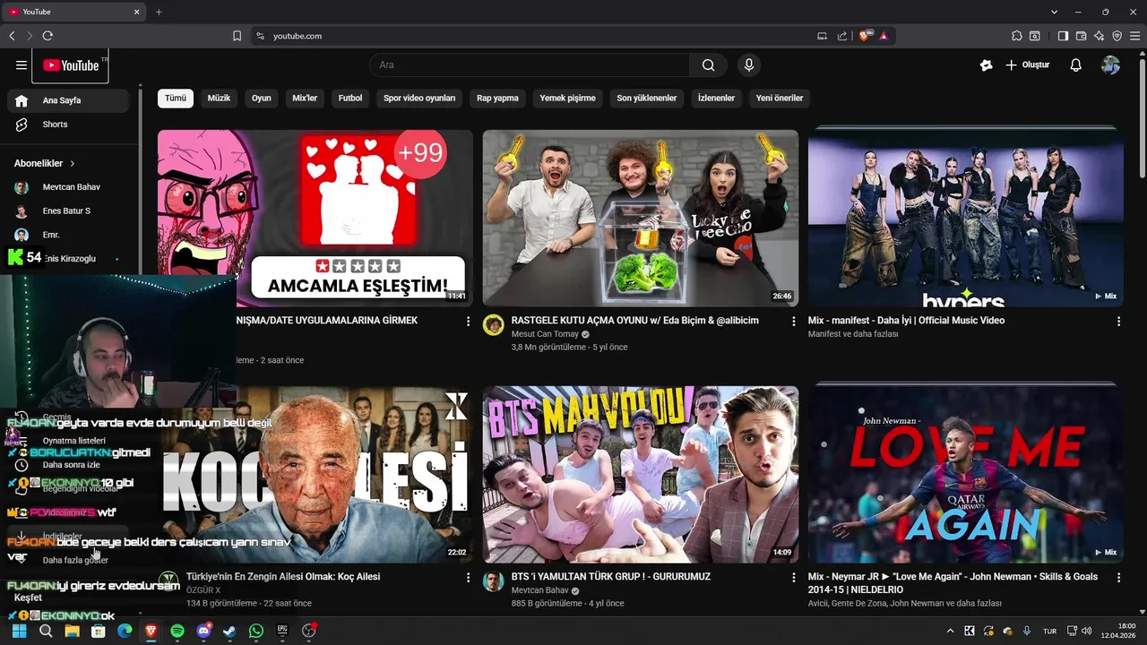Open a new browser tab
The width and height of the screenshot is (1147, 645).
(x=159, y=12)
